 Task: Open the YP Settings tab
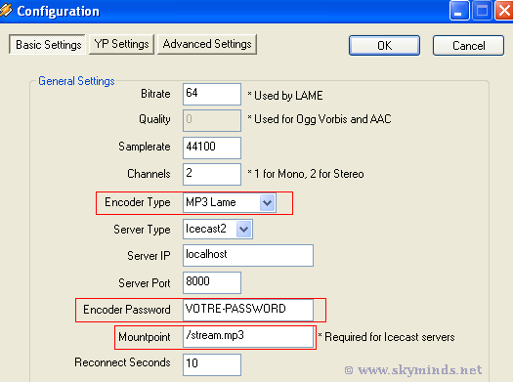coord(121,44)
